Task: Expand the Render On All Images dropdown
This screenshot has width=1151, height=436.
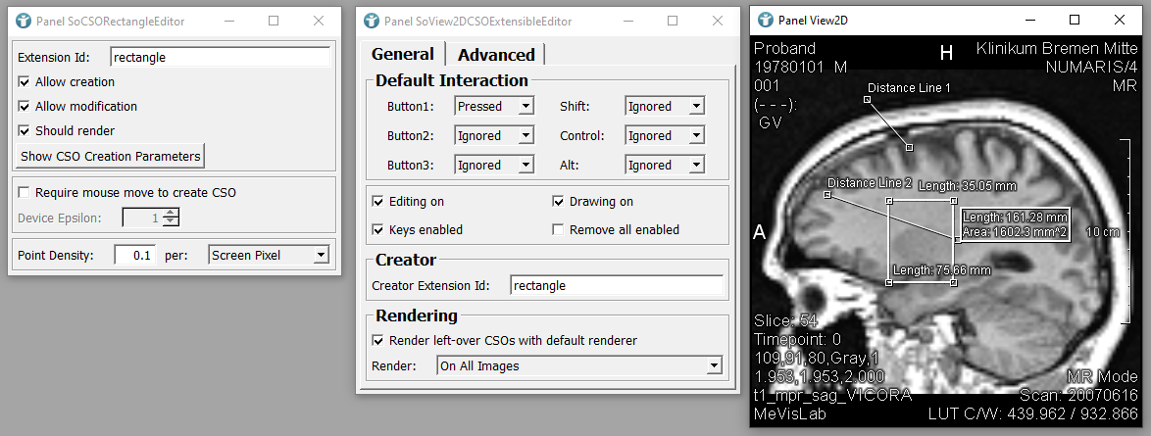Action: tap(578, 366)
